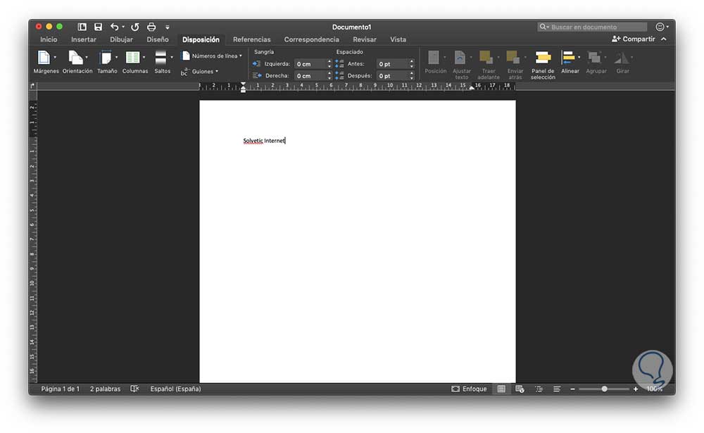Viewport: 704px width, 433px height.
Task: Click the Derecha indent field
Action: pyautogui.click(x=310, y=76)
